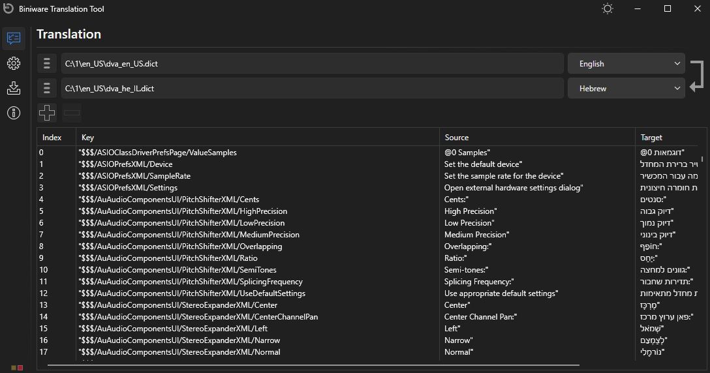Select the PitchShifterXML/MediumPrecision key

pyautogui.click(x=189, y=235)
